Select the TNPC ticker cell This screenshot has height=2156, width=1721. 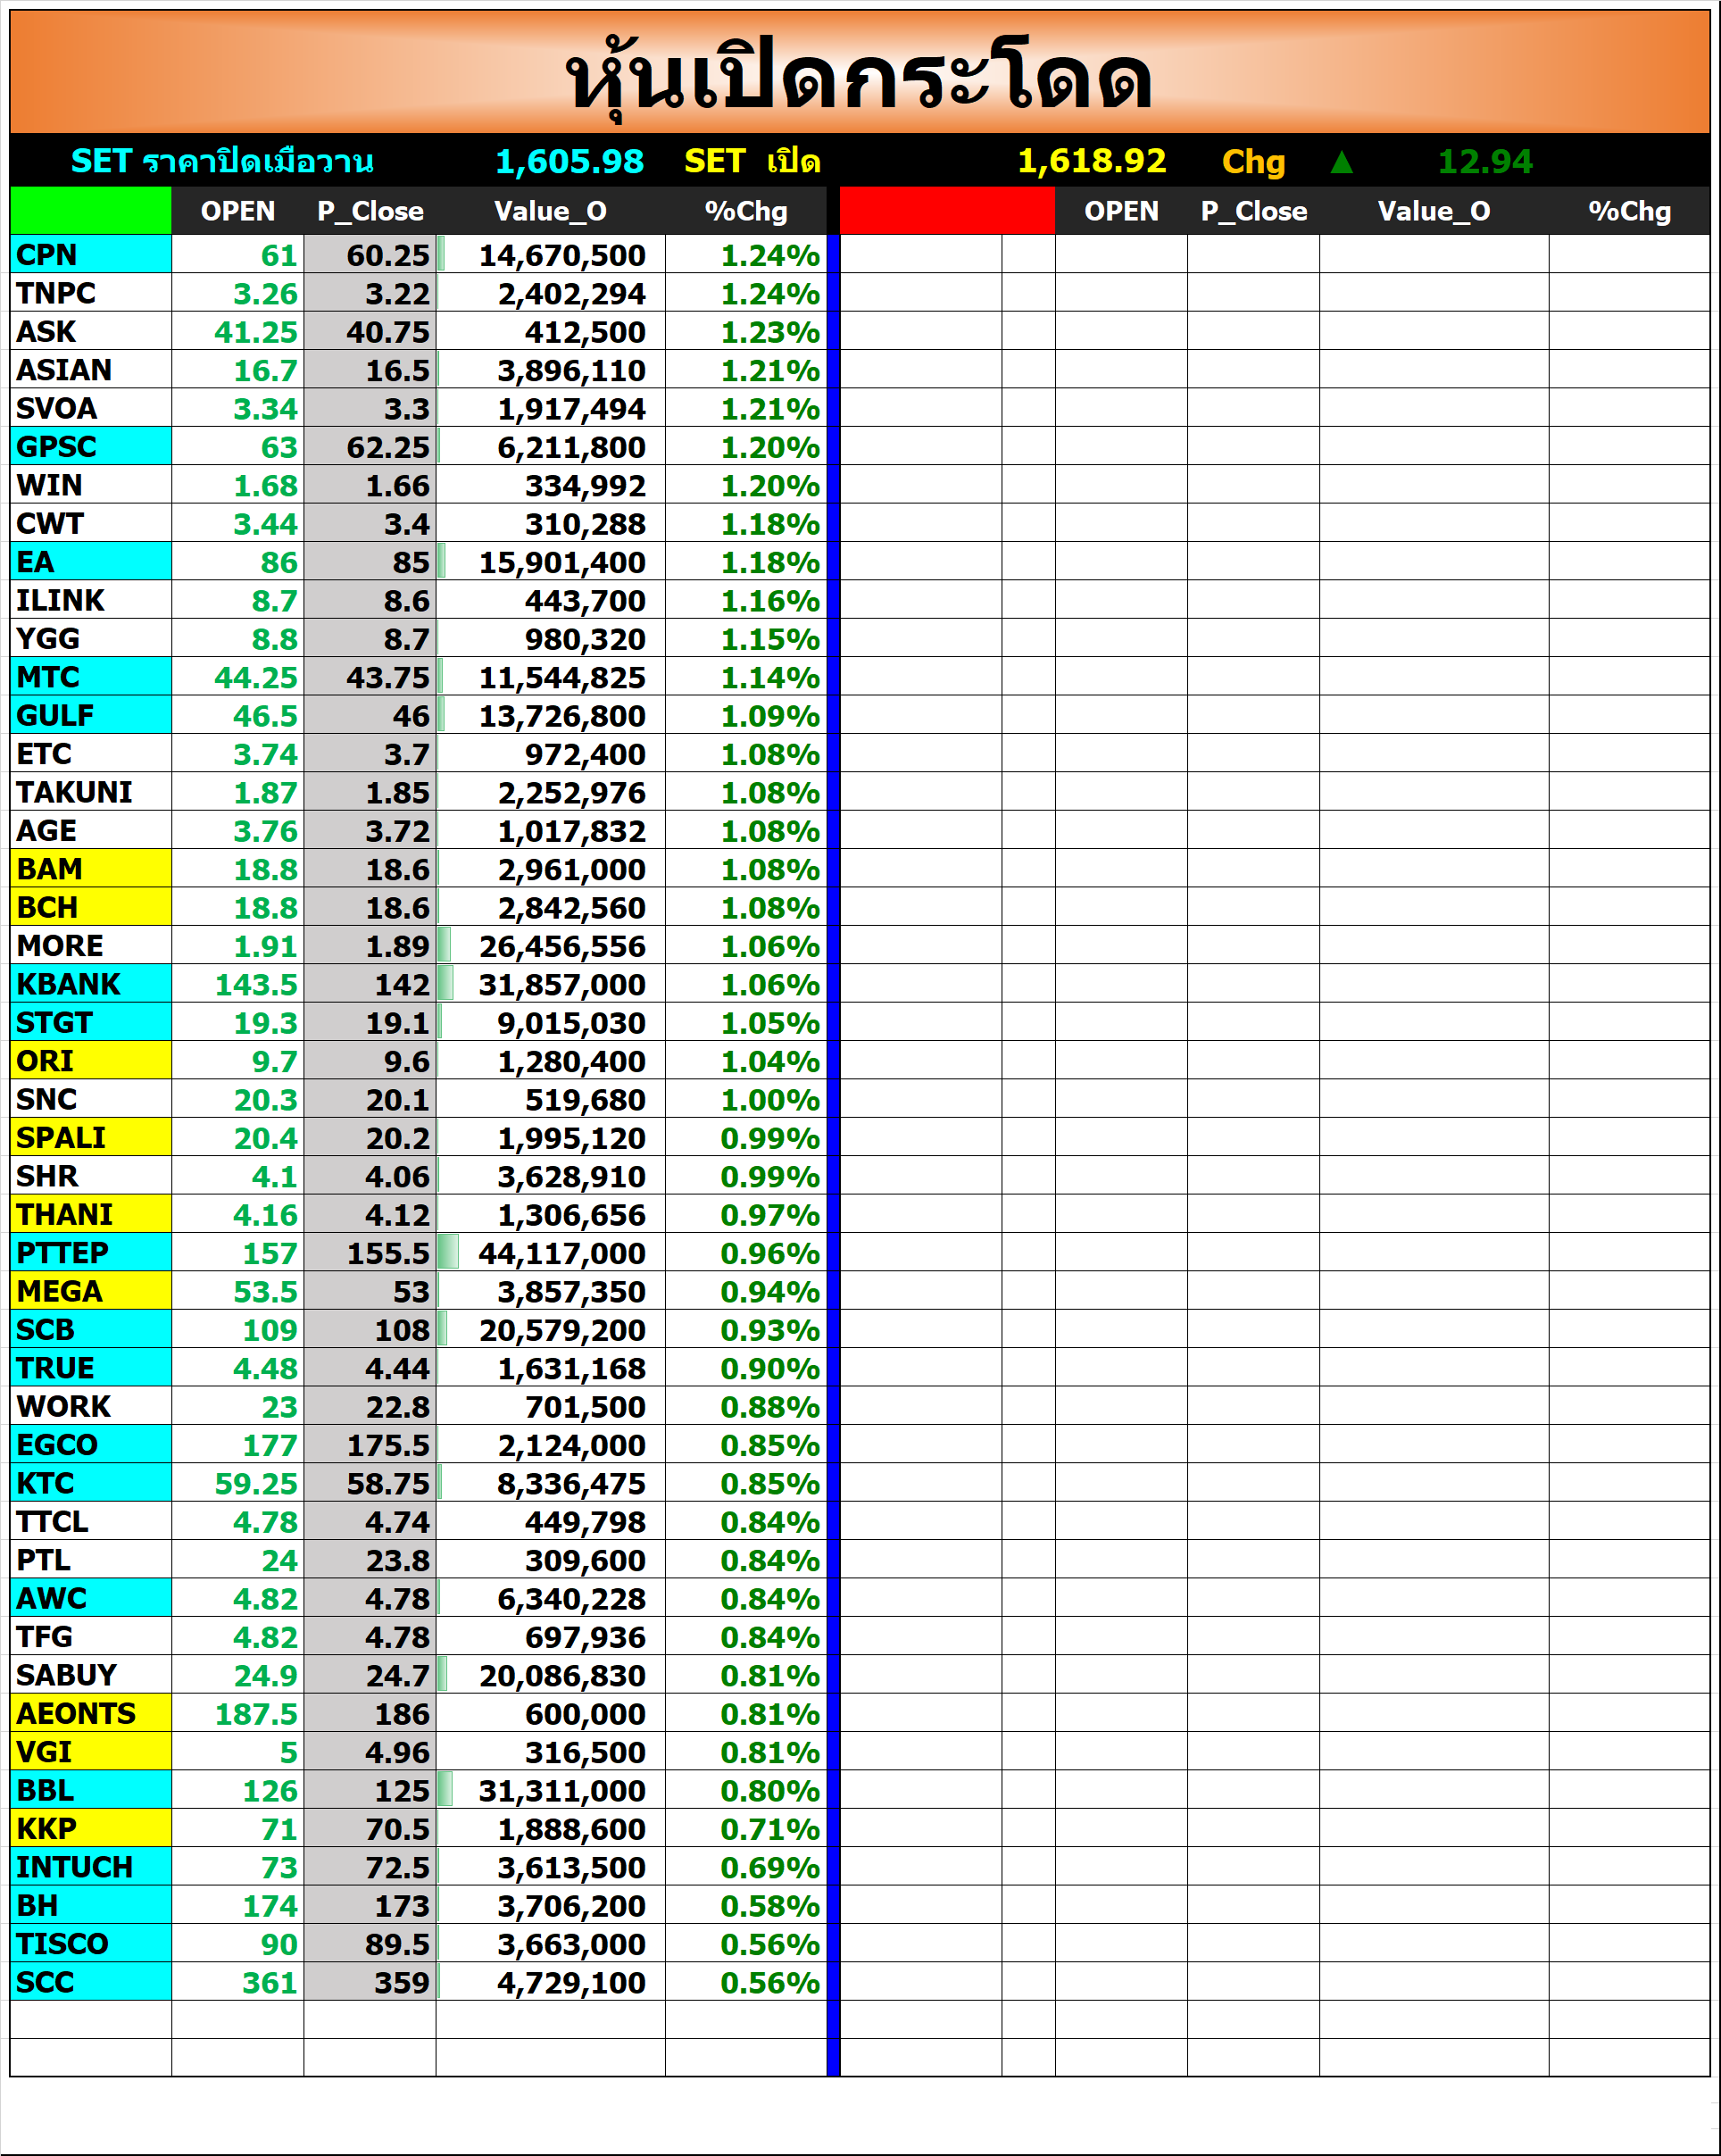[x=91, y=293]
